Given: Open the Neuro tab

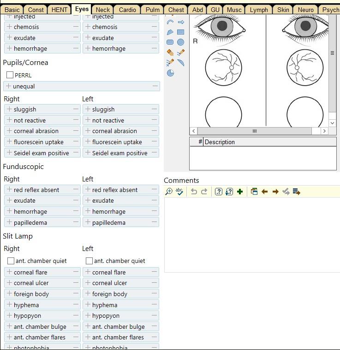Looking at the screenshot, I should [x=305, y=10].
